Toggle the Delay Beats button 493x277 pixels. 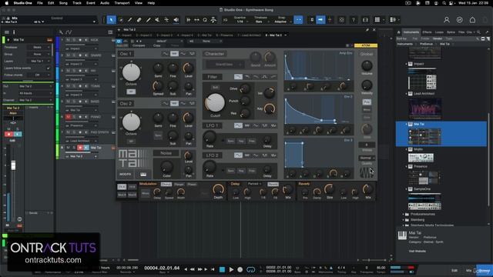(x=273, y=184)
